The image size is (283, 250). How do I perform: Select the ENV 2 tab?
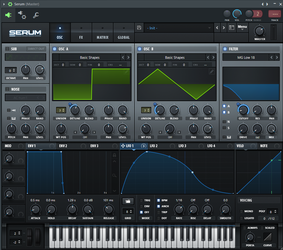pos(72,146)
